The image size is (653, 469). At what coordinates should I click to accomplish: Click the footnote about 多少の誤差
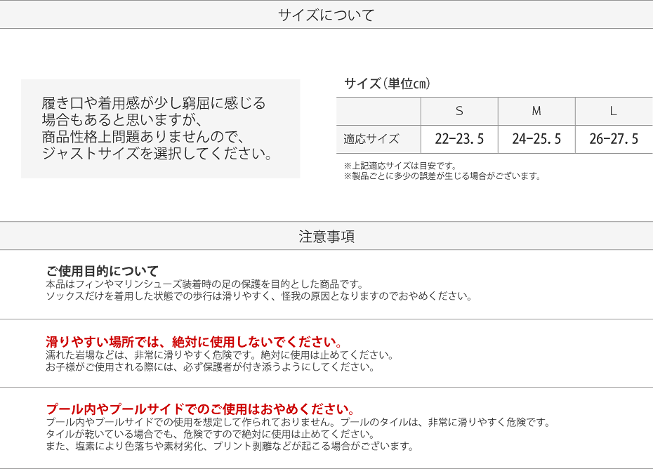(x=442, y=176)
